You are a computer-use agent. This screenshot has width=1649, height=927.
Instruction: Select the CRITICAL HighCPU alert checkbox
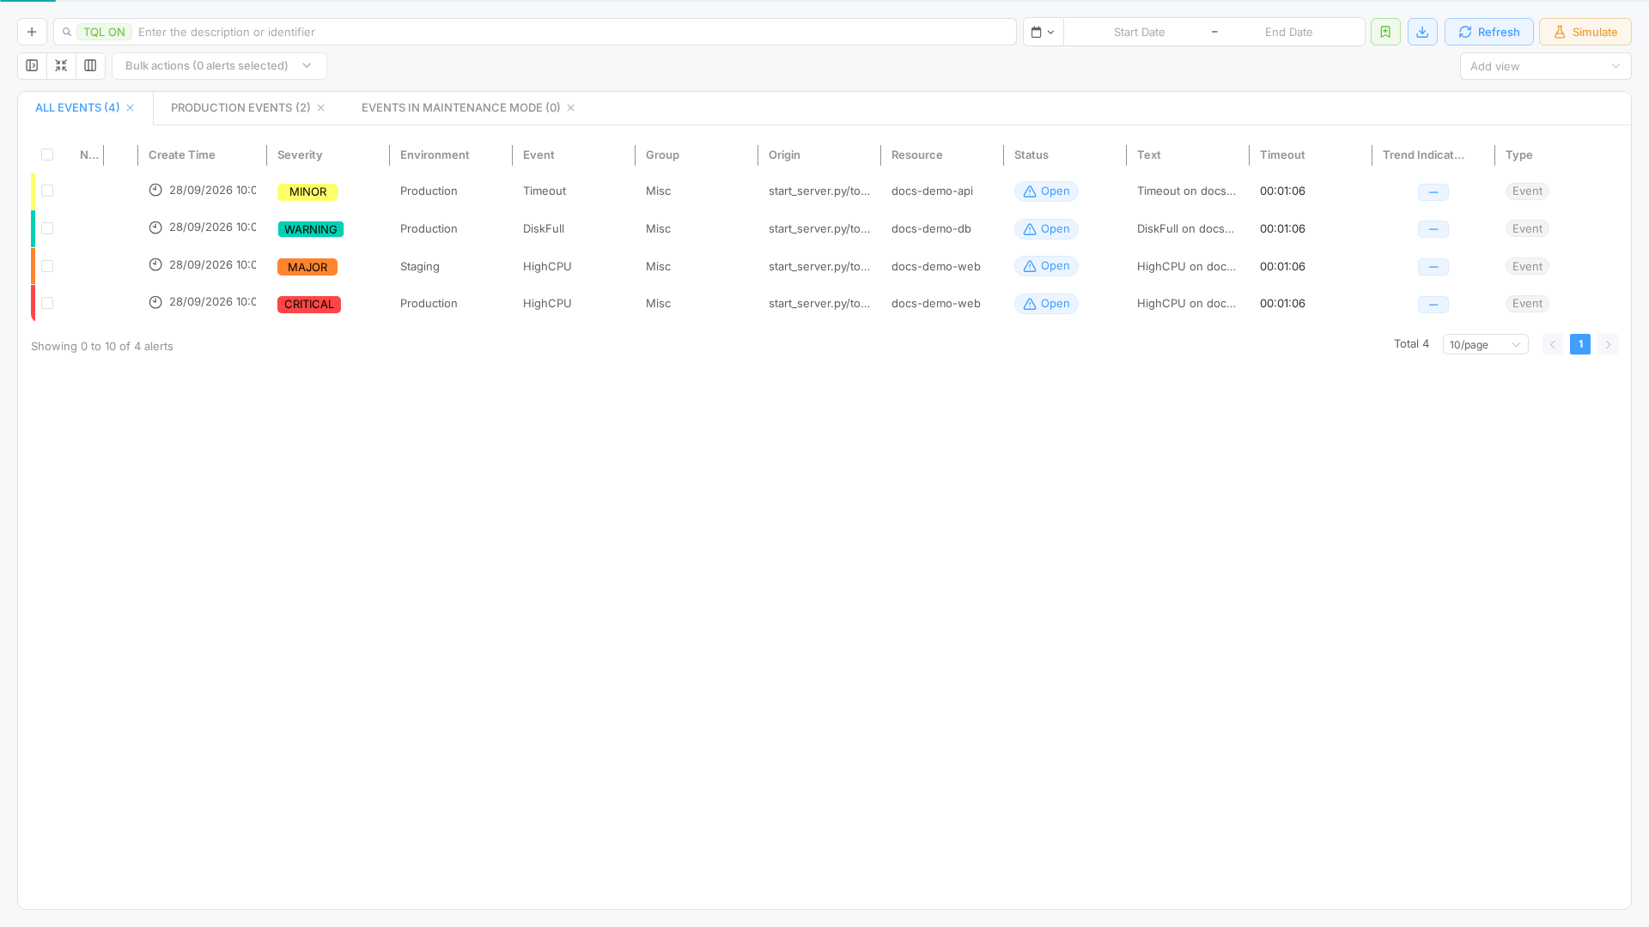pos(47,303)
